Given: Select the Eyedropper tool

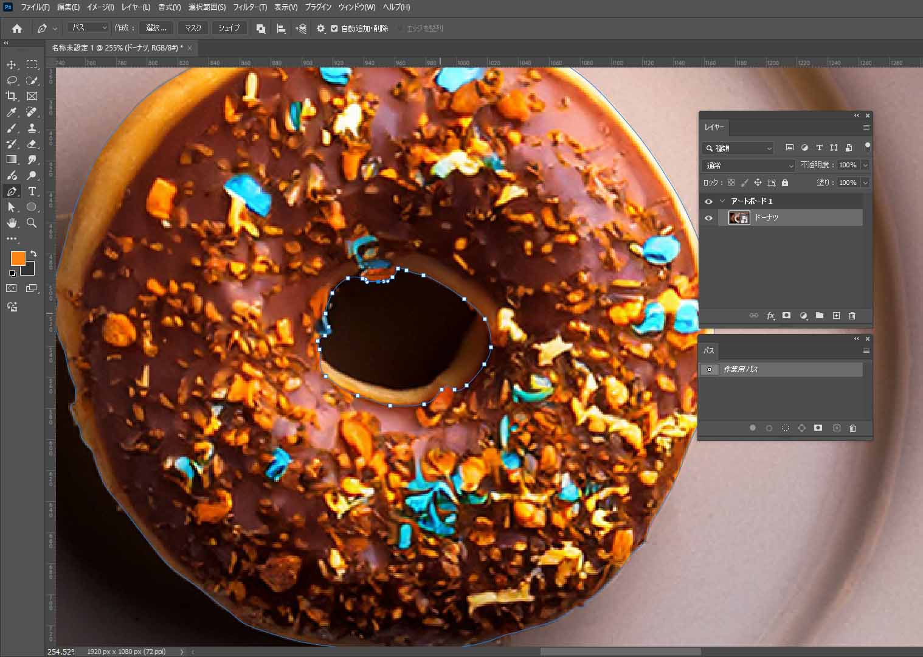Looking at the screenshot, I should [x=12, y=112].
